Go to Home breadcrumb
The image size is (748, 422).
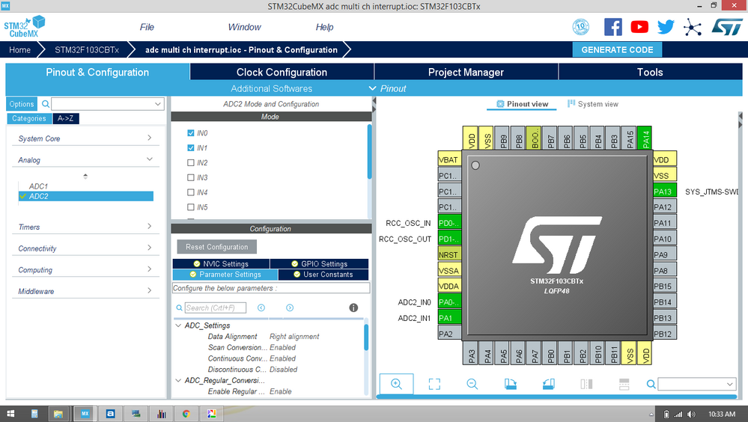point(19,49)
